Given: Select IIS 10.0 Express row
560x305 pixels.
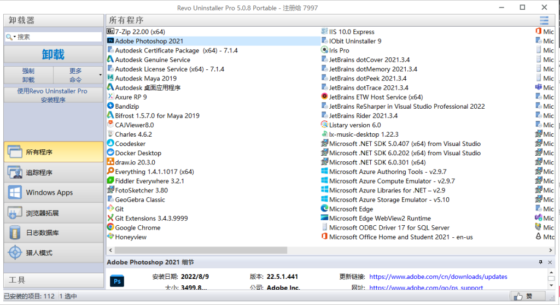Looking at the screenshot, I should (x=352, y=32).
